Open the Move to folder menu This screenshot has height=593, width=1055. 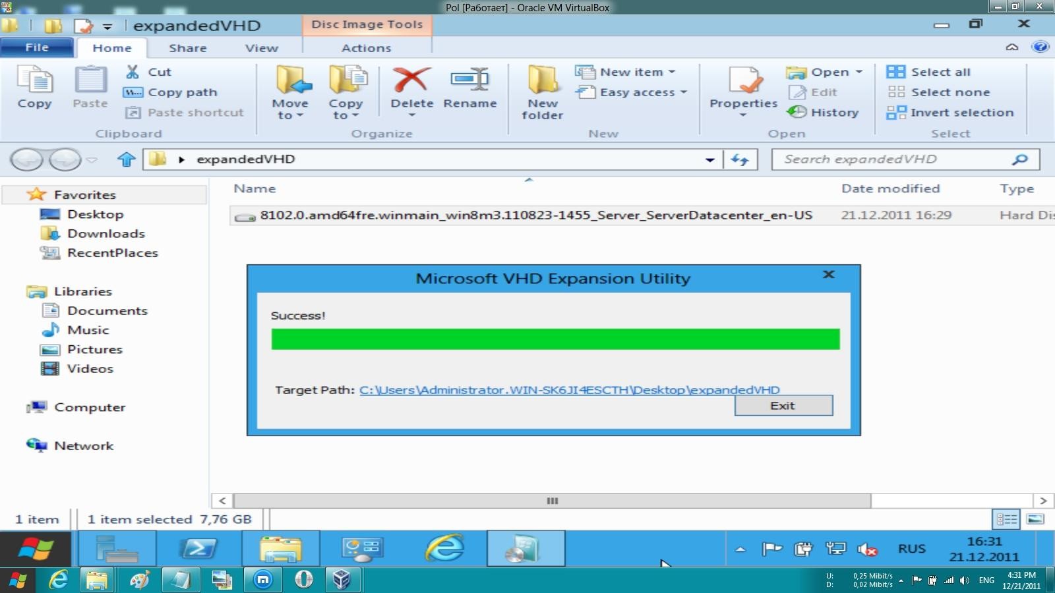[290, 92]
